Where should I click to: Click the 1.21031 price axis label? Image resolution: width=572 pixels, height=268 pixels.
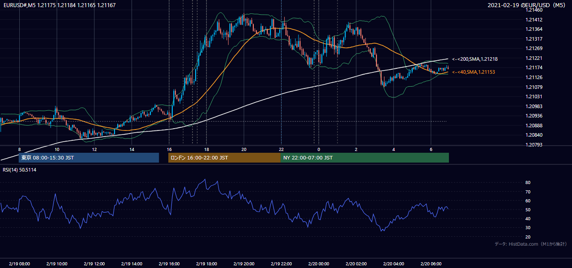coord(534,96)
